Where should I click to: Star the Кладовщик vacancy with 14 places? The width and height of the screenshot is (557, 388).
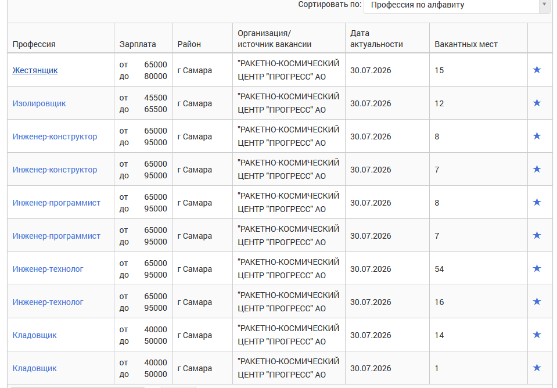click(537, 335)
